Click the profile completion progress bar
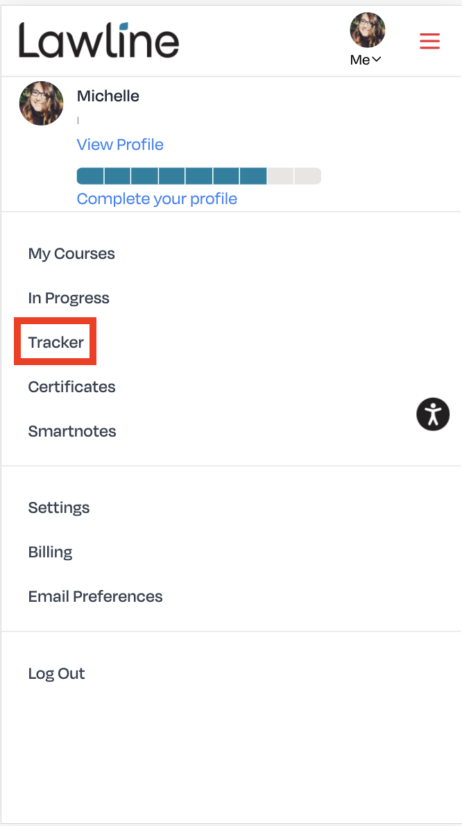Screen dimensions: 462x826 point(199,176)
